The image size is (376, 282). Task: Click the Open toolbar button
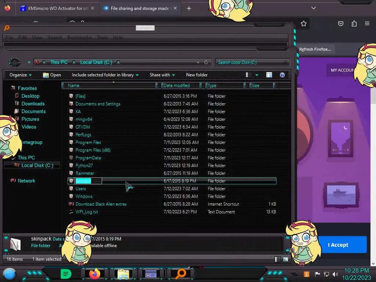click(x=52, y=75)
